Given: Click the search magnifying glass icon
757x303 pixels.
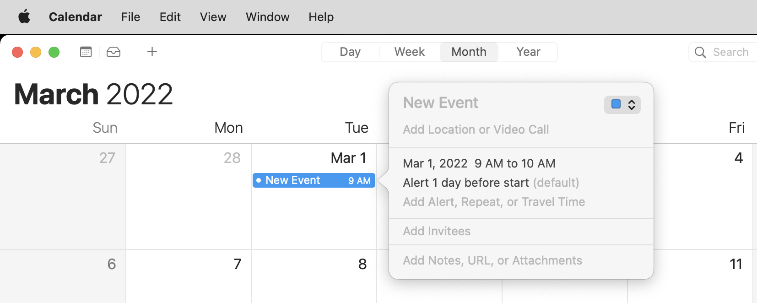Looking at the screenshot, I should [700, 52].
